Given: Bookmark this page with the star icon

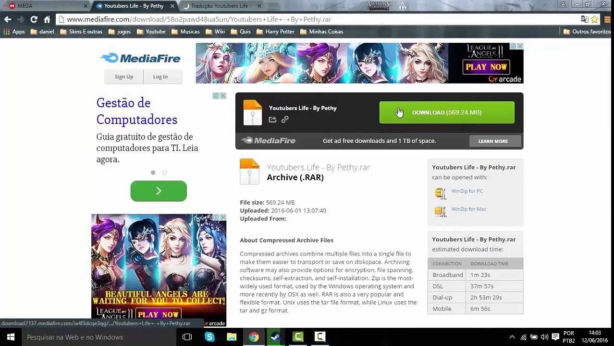Looking at the screenshot, I should 594,19.
